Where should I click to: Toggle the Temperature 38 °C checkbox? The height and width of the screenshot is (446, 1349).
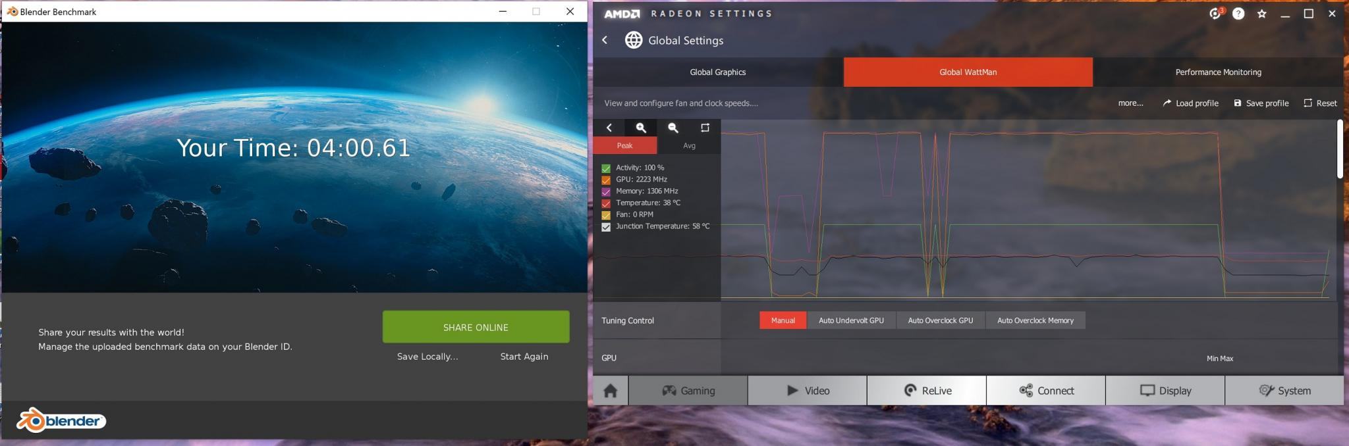click(606, 203)
